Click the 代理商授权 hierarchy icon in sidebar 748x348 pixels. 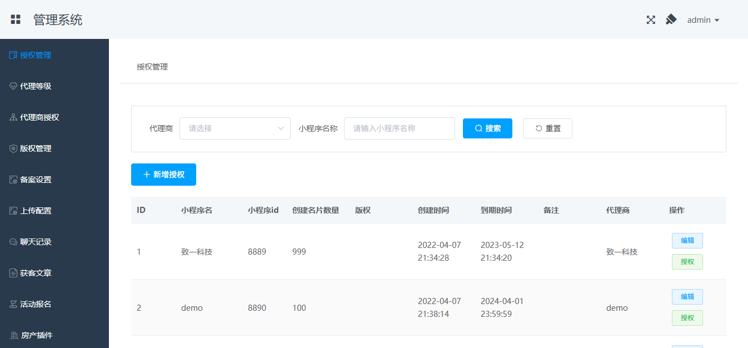click(x=13, y=117)
